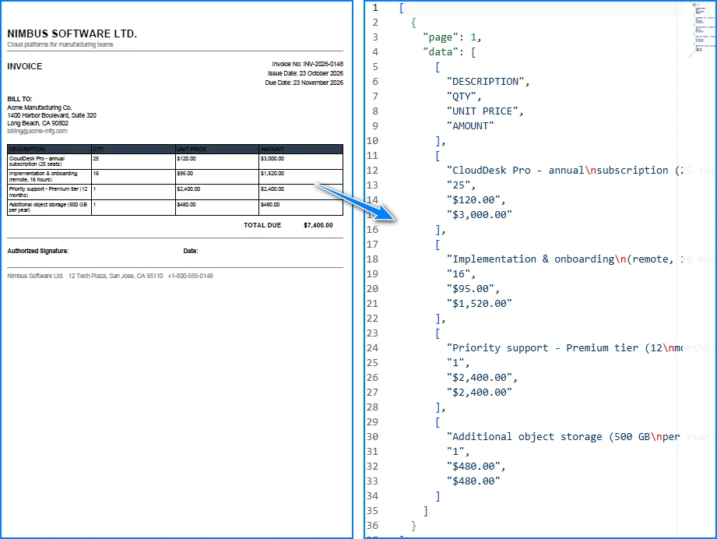The image size is (717, 539).
Task: Select the Priority support description cell in invoice
Action: point(49,192)
